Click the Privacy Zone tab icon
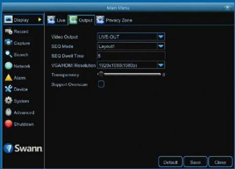The width and height of the screenshot is (235, 169). point(100,20)
